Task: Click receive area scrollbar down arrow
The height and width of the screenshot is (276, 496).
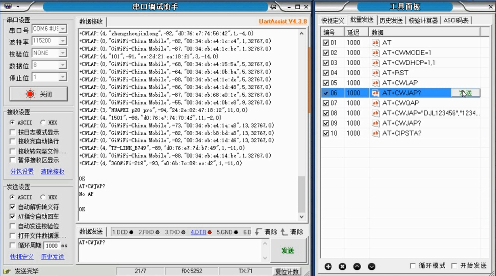Action: [x=301, y=217]
